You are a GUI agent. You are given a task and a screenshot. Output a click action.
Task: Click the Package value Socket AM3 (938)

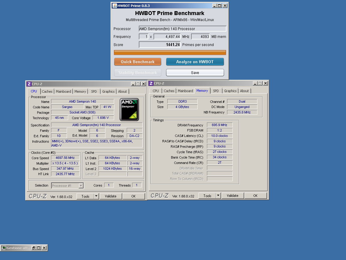(83, 112)
